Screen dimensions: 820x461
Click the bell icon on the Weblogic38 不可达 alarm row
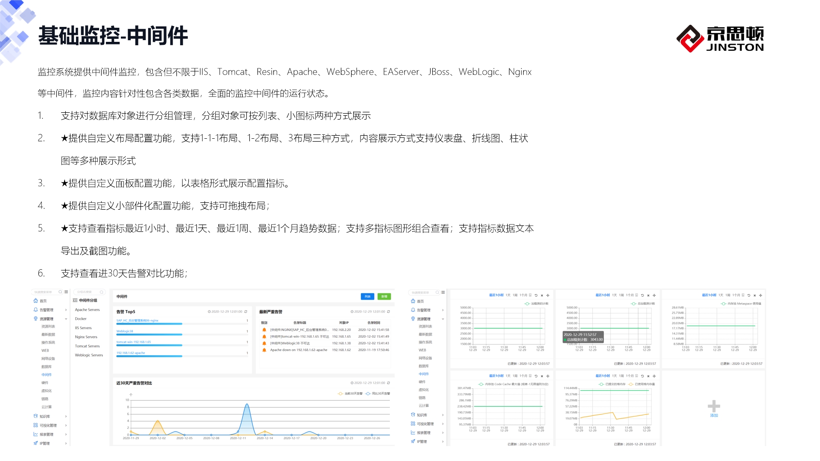(x=264, y=343)
